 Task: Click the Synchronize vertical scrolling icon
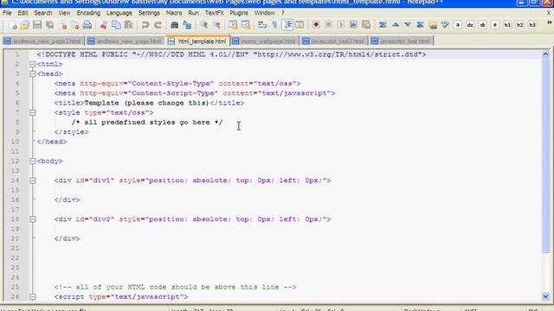point(233,25)
